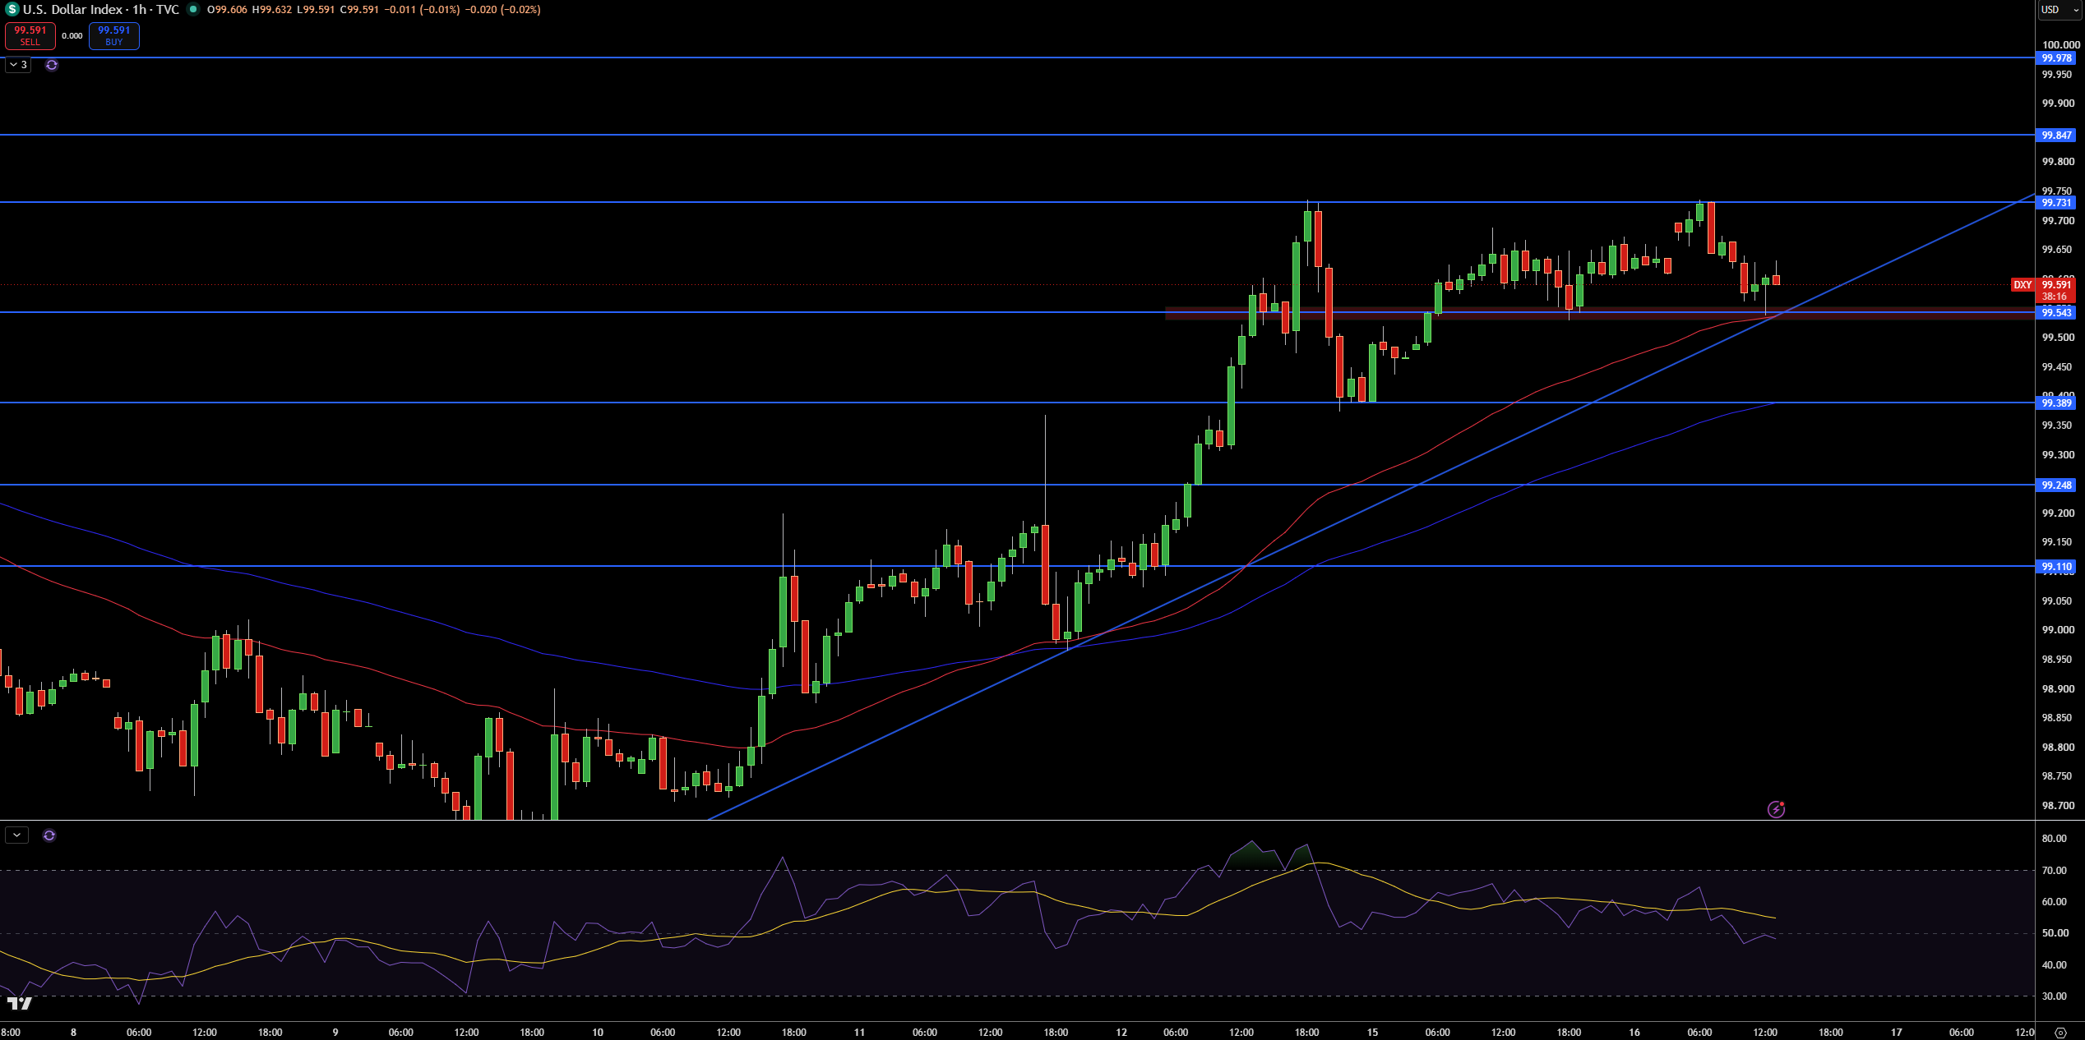Viewport: 2085px width, 1040px height.
Task: Select the 99.543 horizontal line price label
Action: [x=2055, y=313]
